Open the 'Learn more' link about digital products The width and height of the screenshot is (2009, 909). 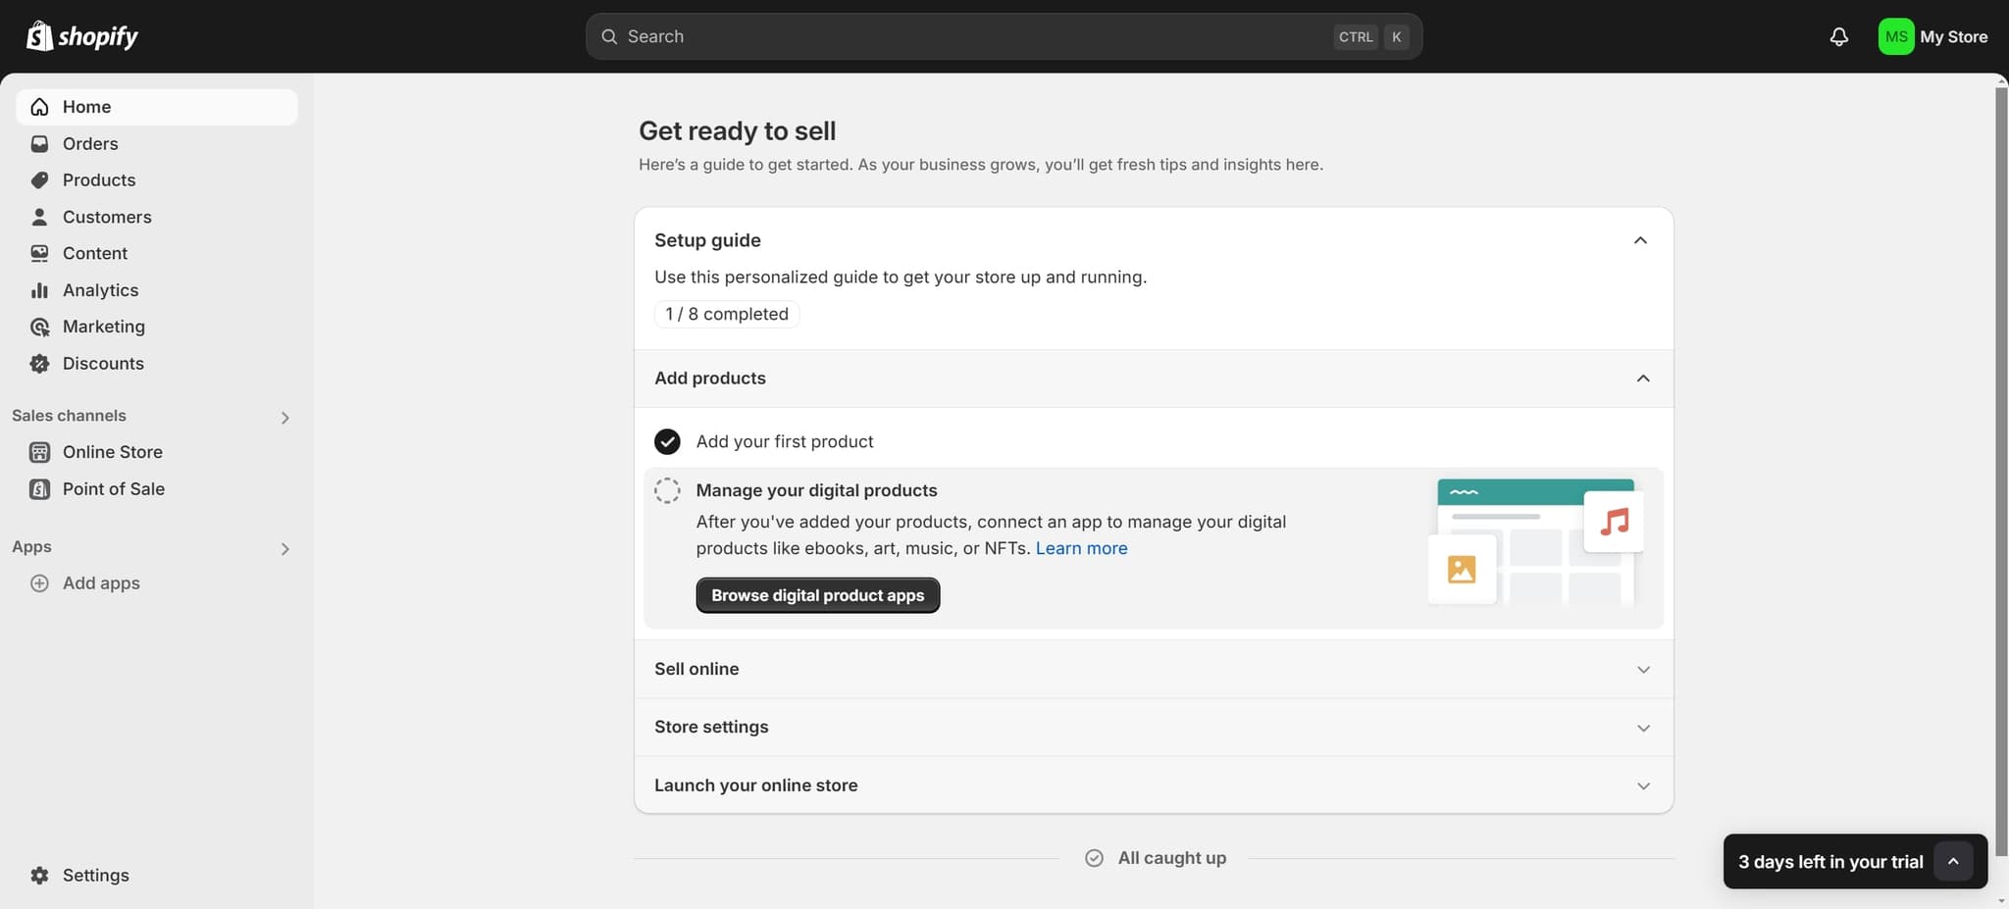click(x=1080, y=548)
